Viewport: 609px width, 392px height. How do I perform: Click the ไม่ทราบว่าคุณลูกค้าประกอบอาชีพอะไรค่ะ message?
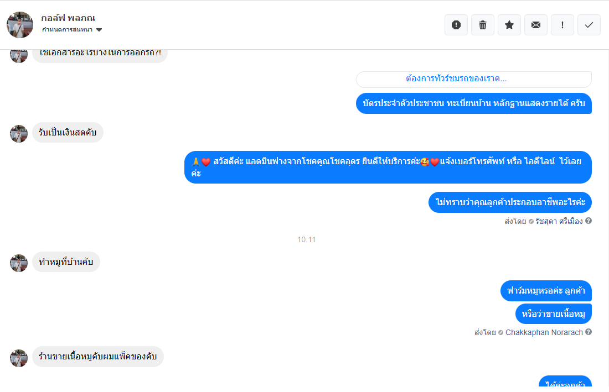[x=510, y=202]
